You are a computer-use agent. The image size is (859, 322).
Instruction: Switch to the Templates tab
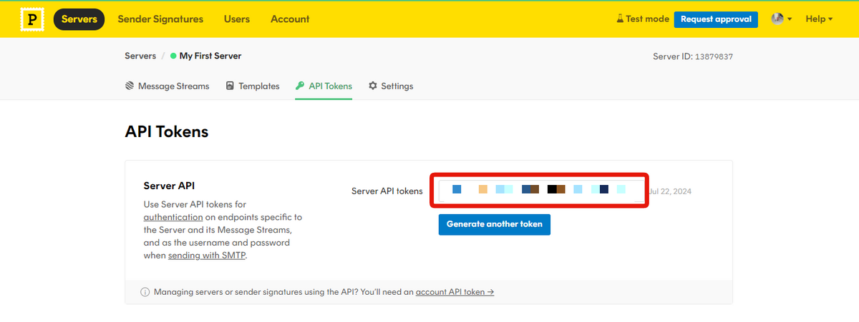pyautogui.click(x=252, y=86)
